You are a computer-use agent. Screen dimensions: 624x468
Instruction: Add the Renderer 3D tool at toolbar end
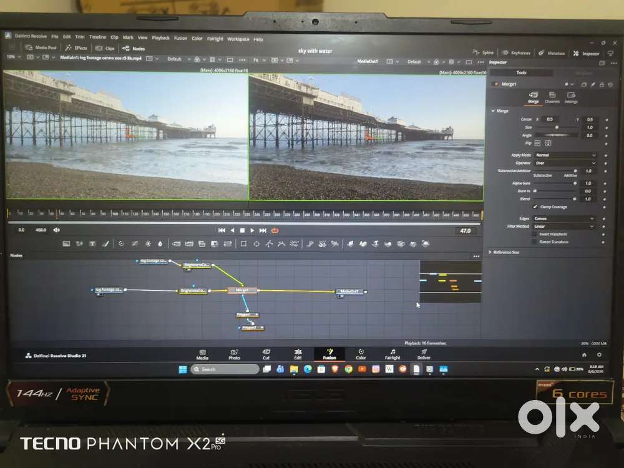426,243
